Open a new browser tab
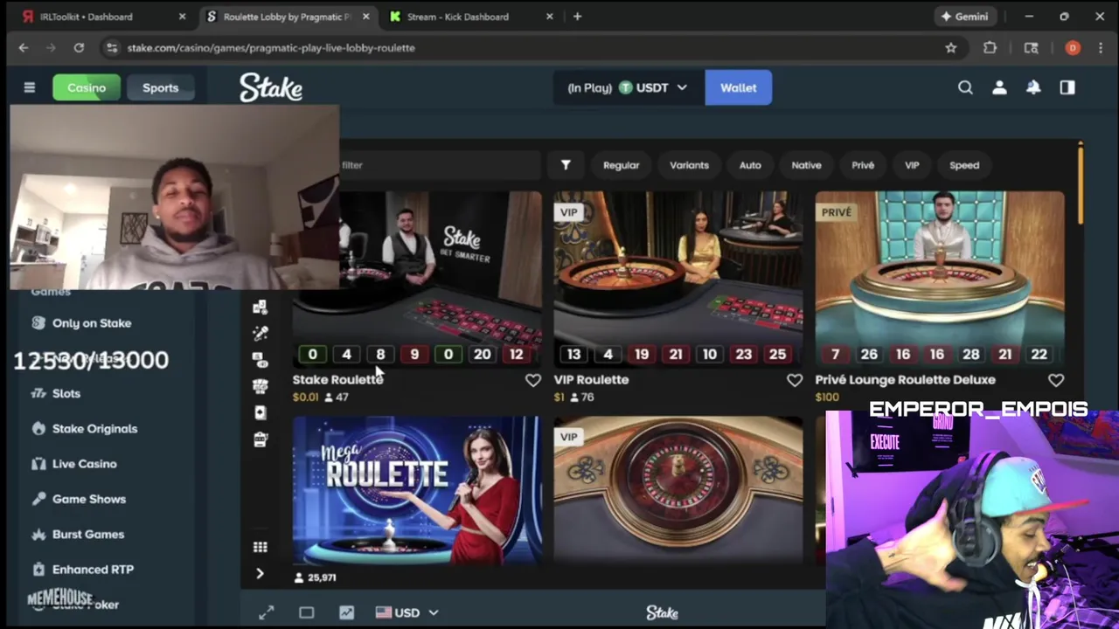Screen dimensions: 1119x629 click(x=577, y=17)
